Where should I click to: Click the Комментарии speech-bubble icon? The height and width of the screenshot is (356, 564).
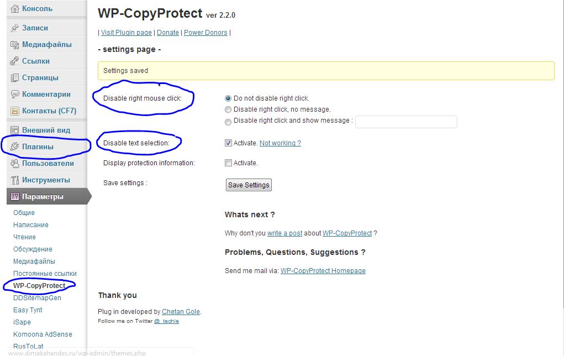(x=15, y=95)
